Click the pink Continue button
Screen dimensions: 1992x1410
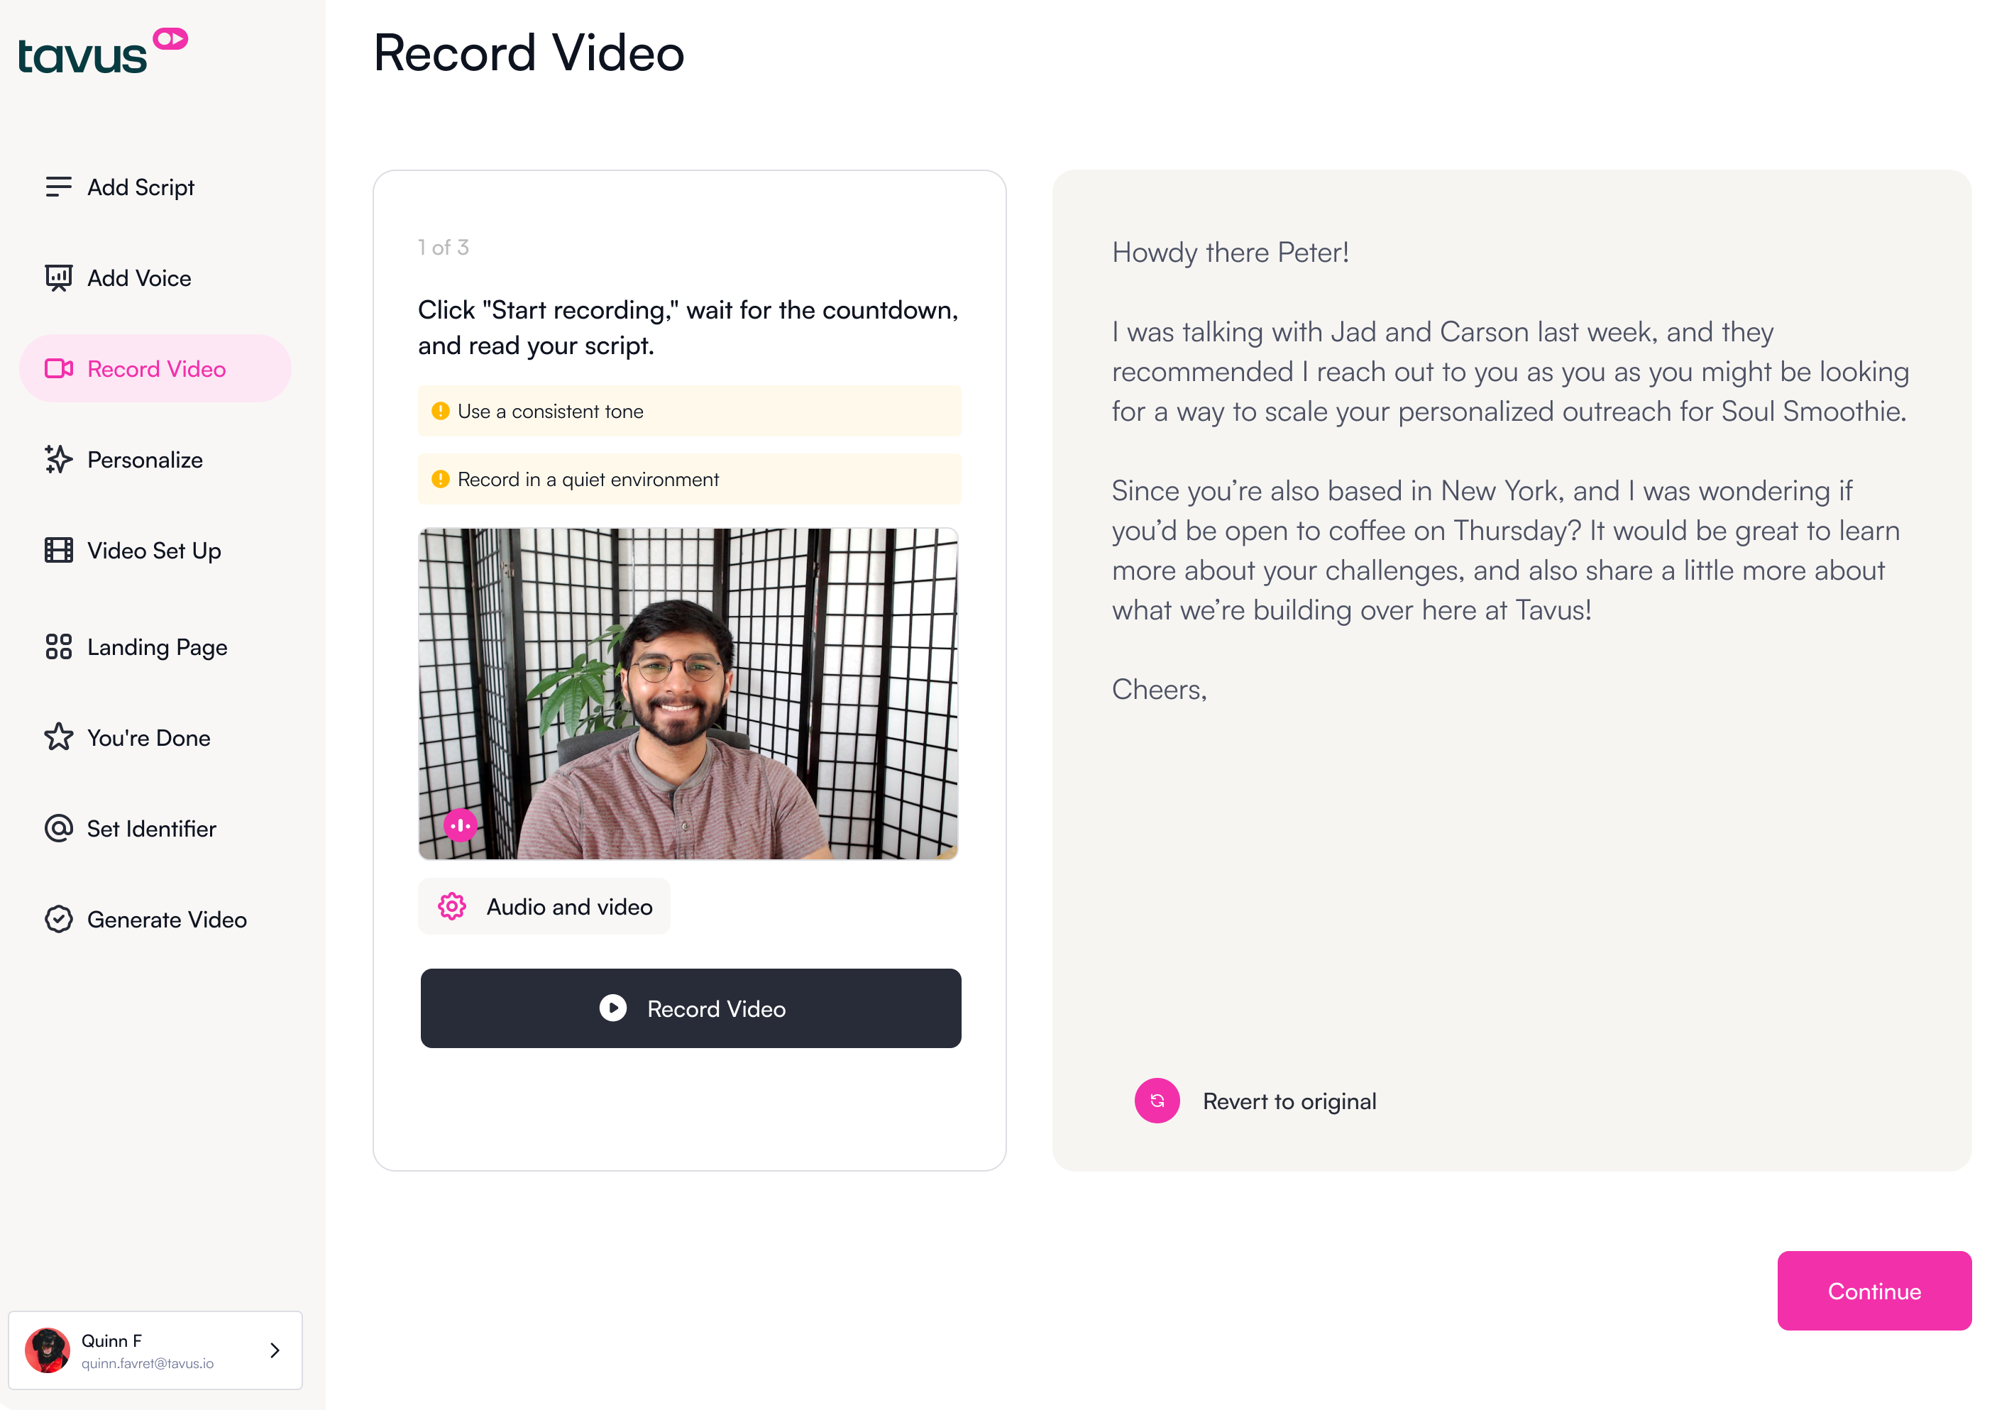point(1874,1291)
